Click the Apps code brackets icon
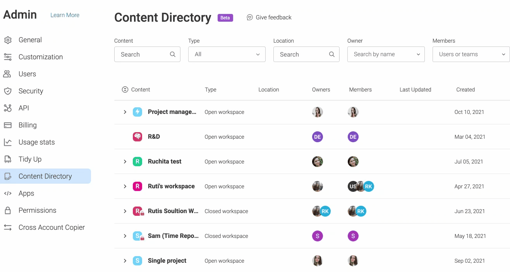Image resolution: width=510 pixels, height=272 pixels. pyautogui.click(x=8, y=193)
